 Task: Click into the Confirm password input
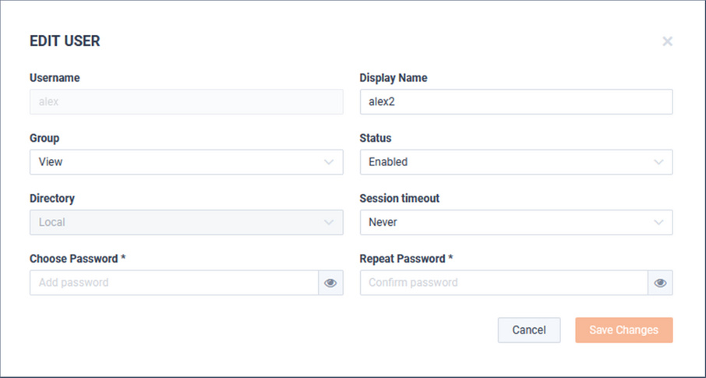(x=504, y=283)
